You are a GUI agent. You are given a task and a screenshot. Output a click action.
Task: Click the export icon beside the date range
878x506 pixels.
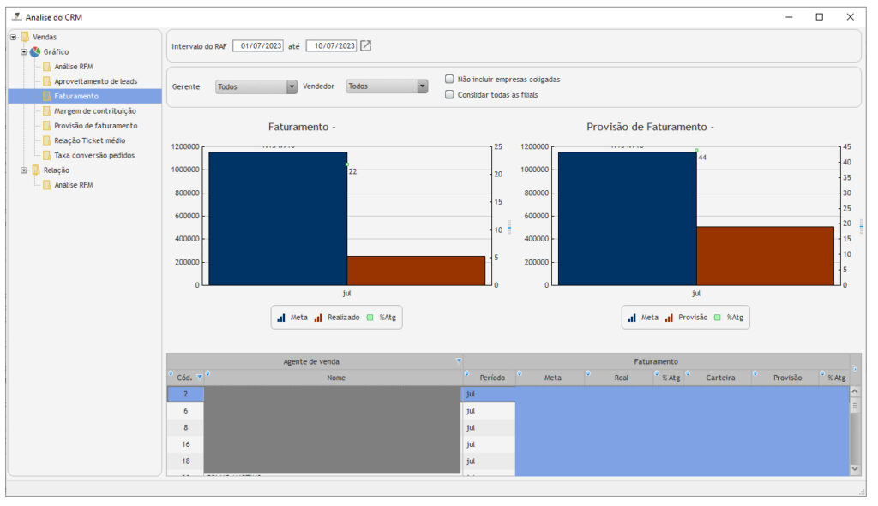point(366,46)
